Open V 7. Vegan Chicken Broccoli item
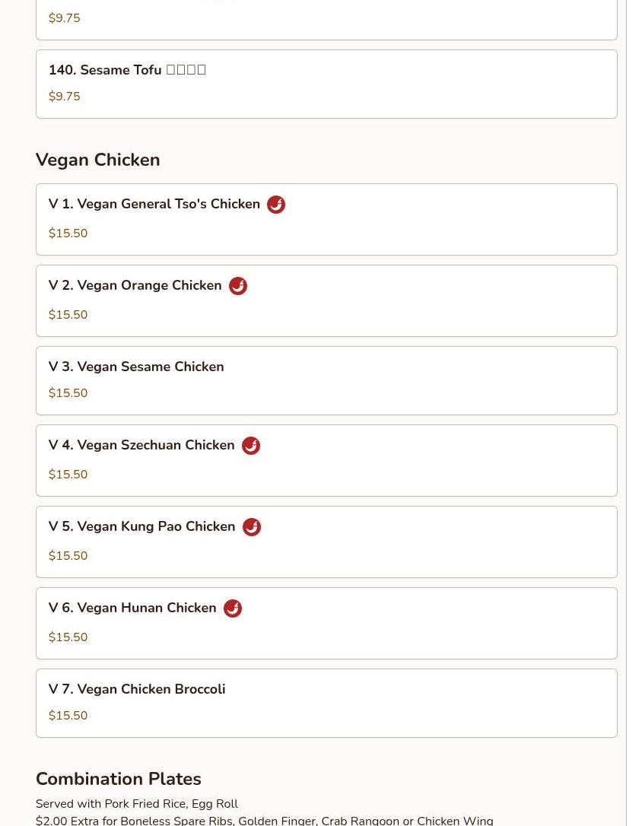642x826 pixels. click(326, 704)
